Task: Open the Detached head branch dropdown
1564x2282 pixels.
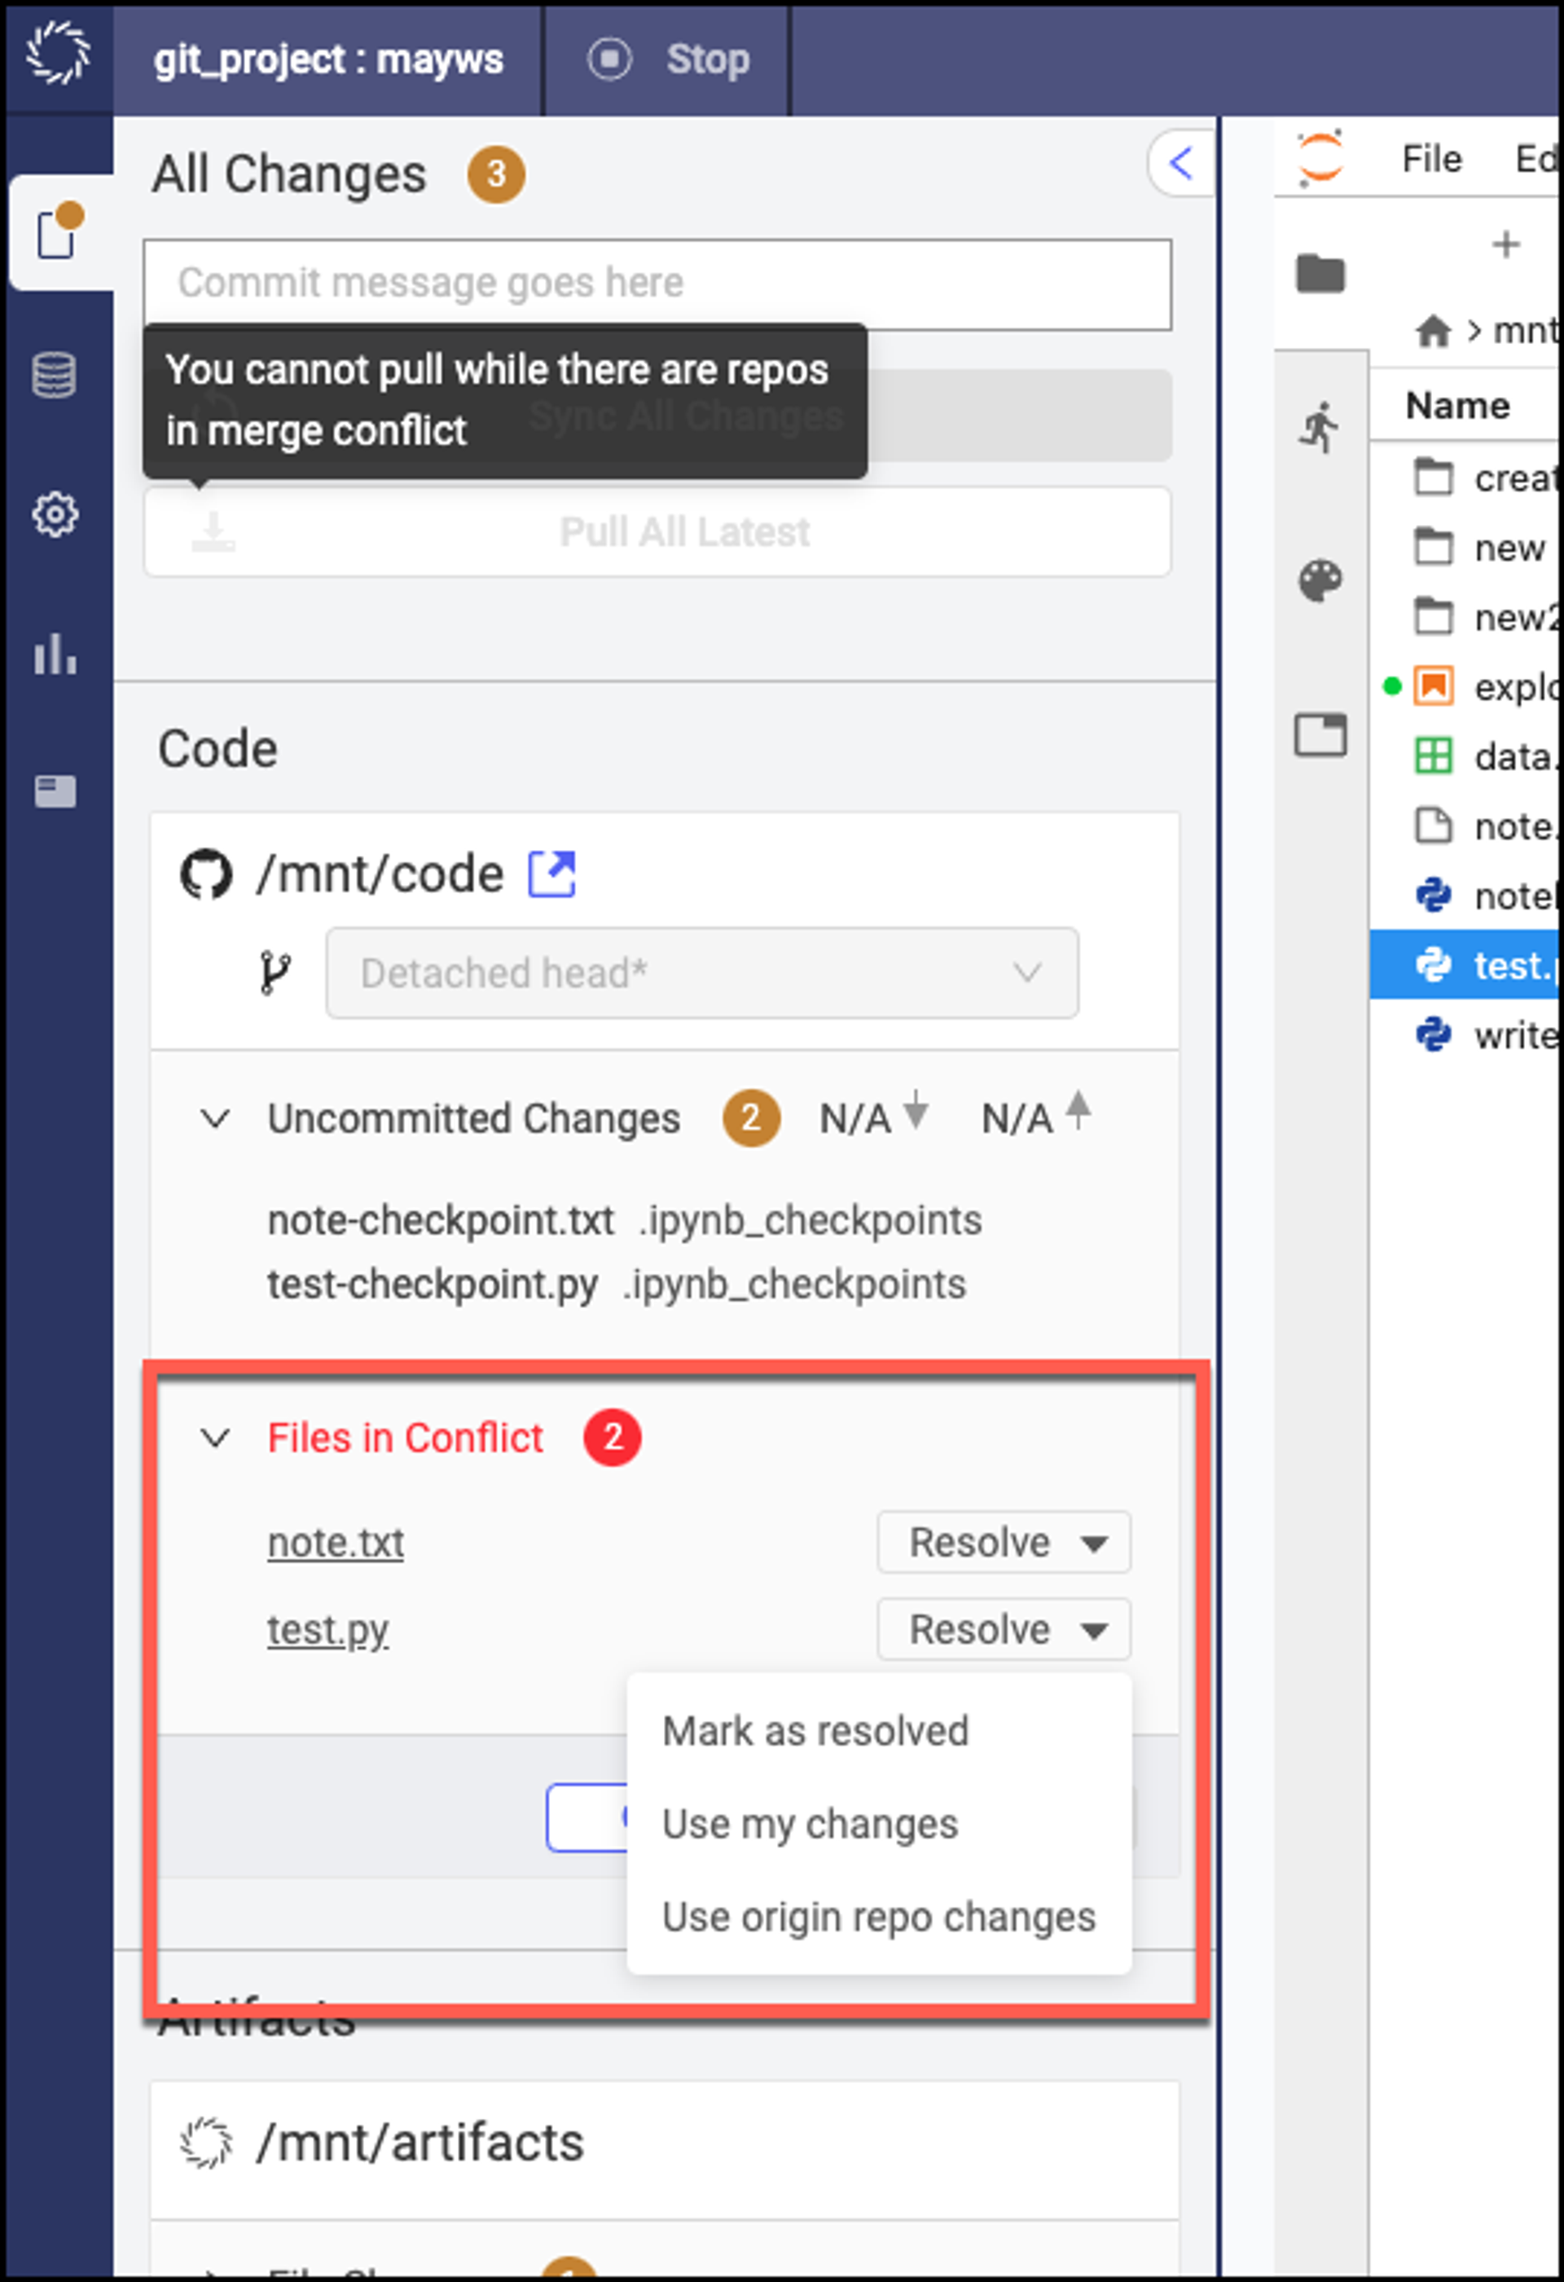Action: (701, 973)
